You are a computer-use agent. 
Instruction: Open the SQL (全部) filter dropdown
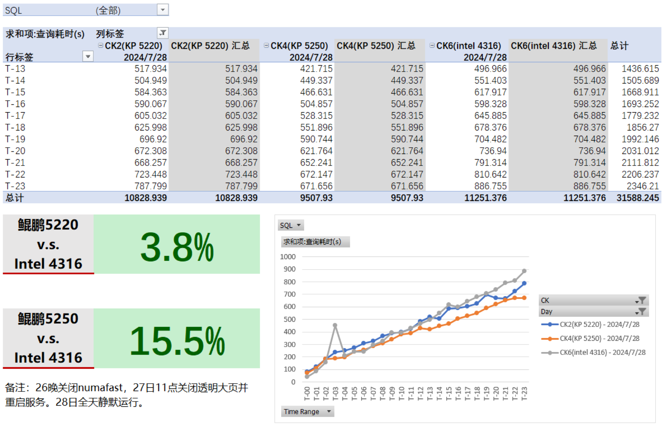click(x=163, y=10)
